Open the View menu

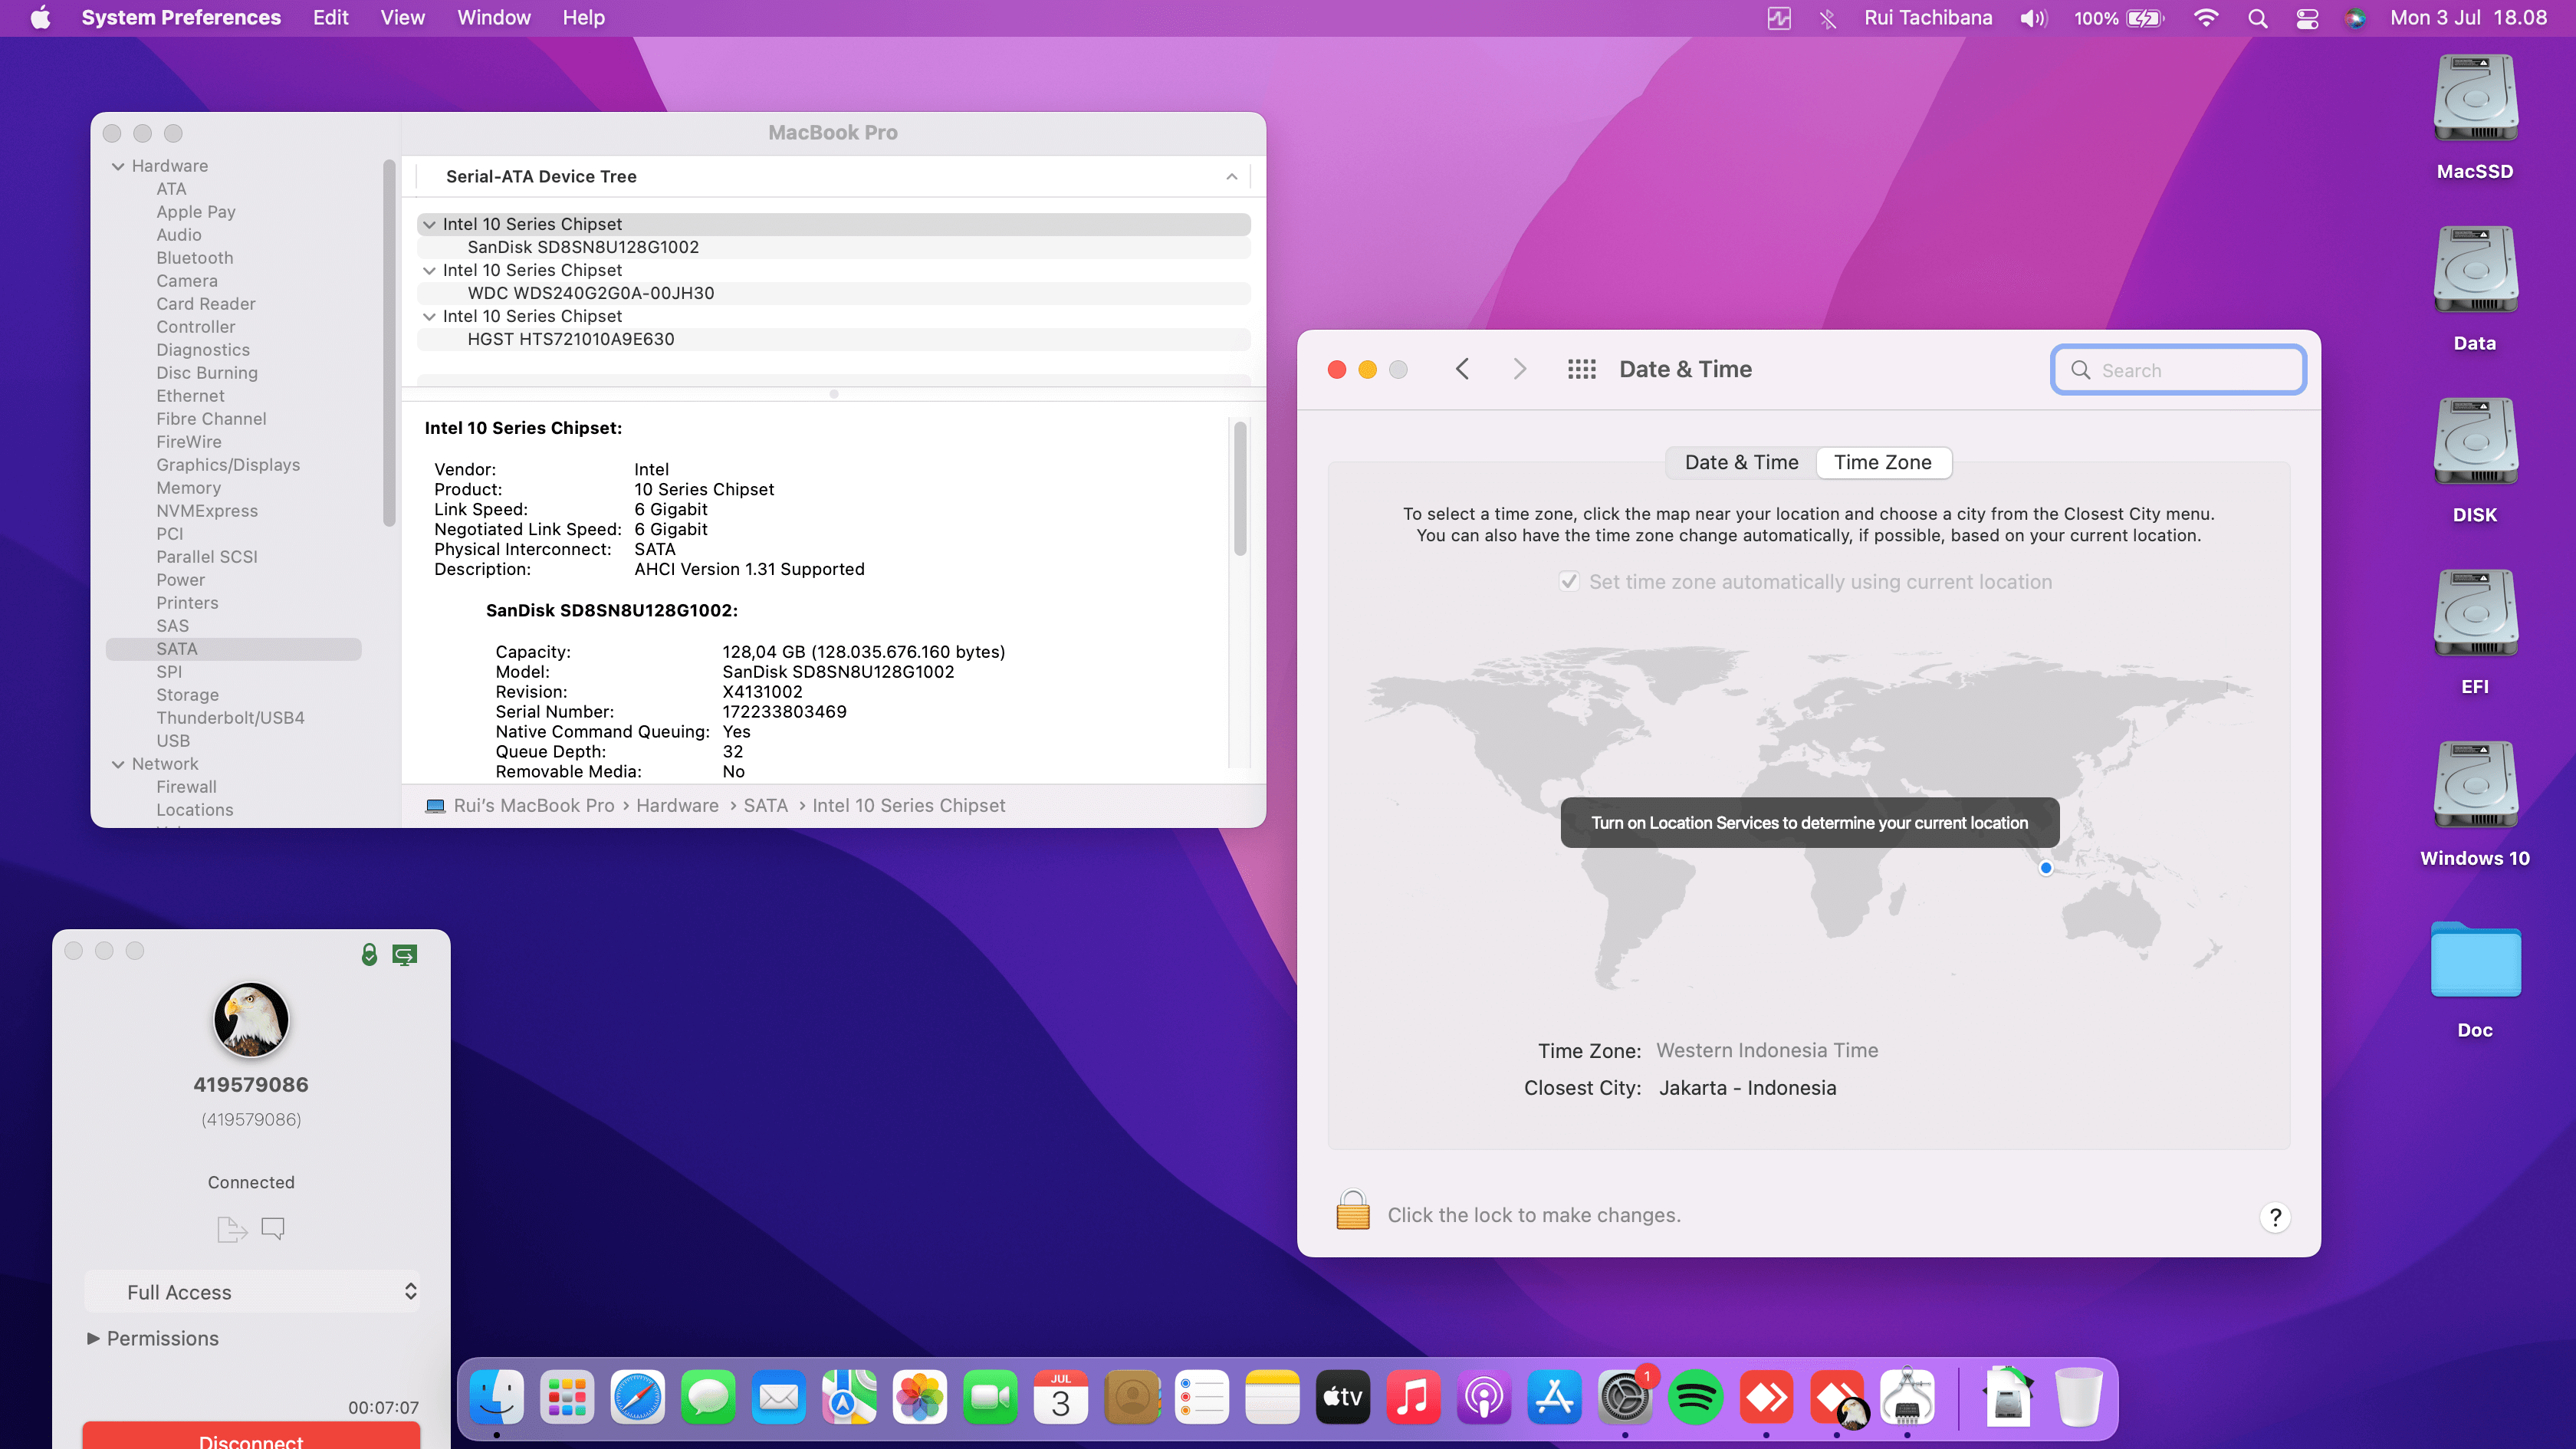pos(402,18)
